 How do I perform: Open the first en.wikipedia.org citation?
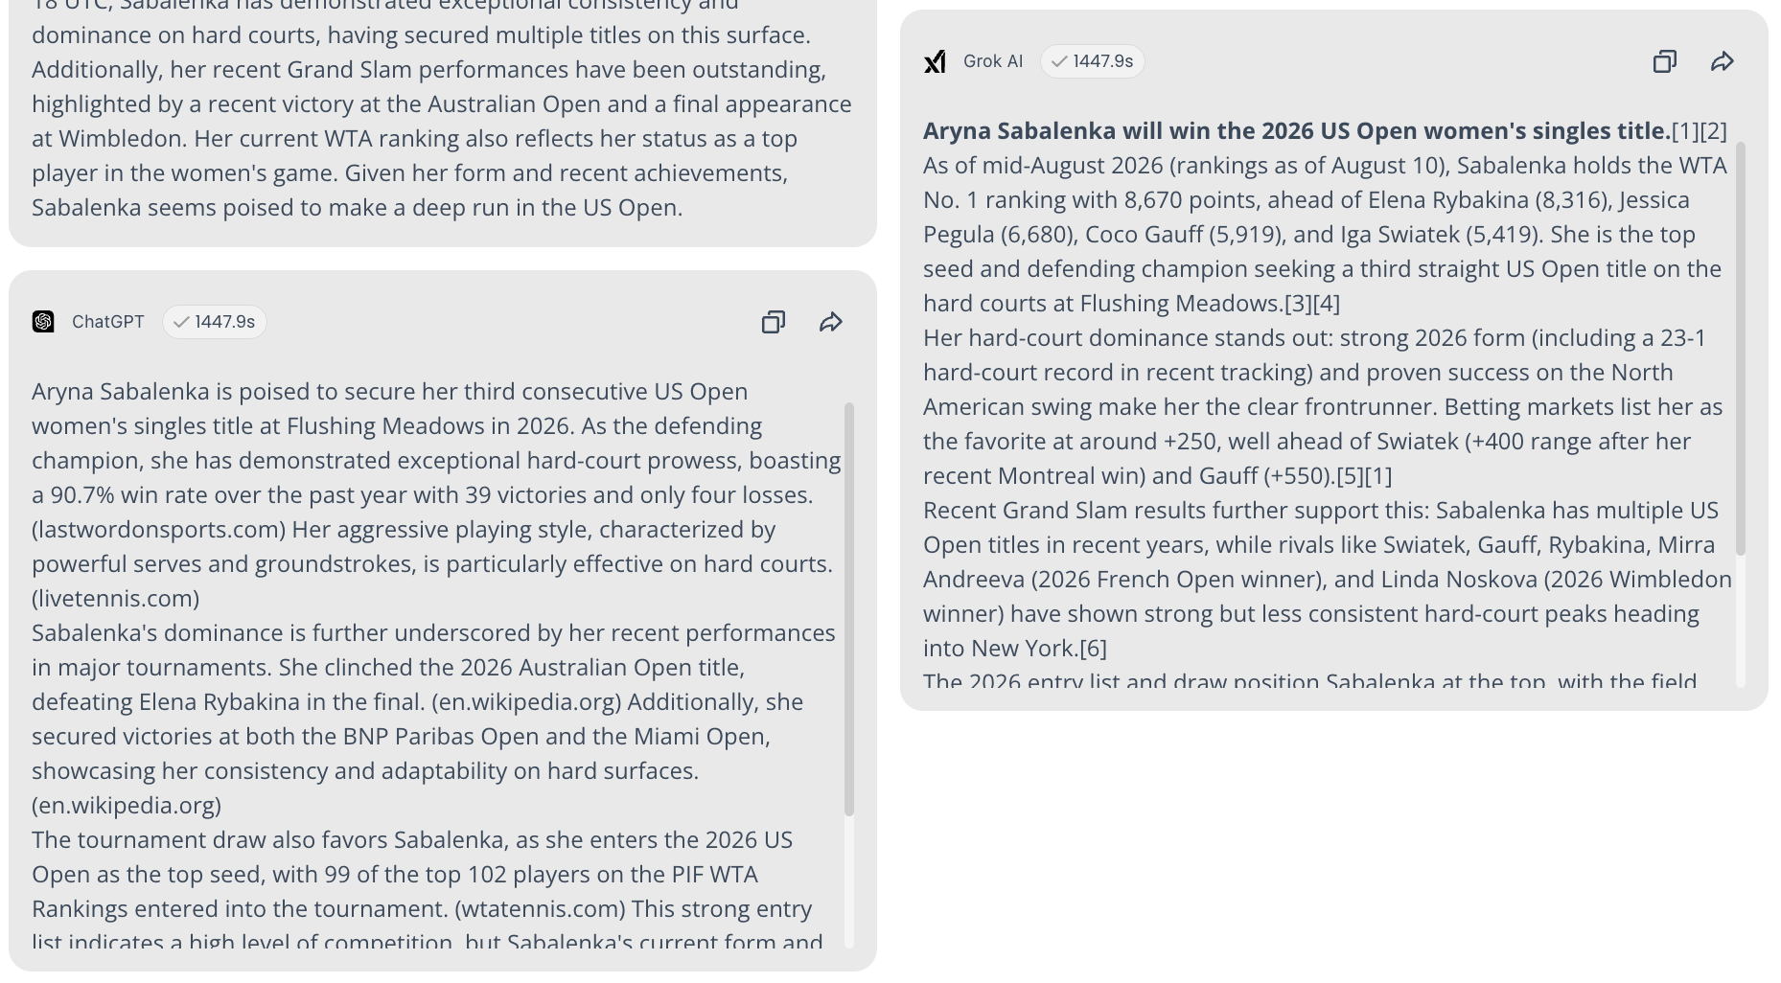click(526, 702)
